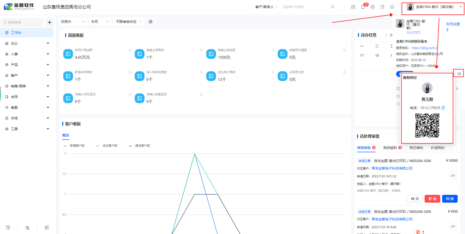Toggle 成交客户数 series in chart legend
The width and height of the screenshot is (465, 234).
tap(107, 146)
